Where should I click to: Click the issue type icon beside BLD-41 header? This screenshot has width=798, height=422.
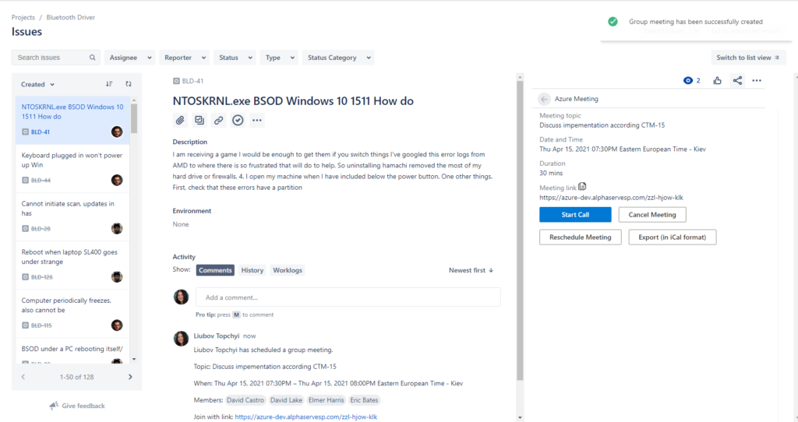coord(176,81)
